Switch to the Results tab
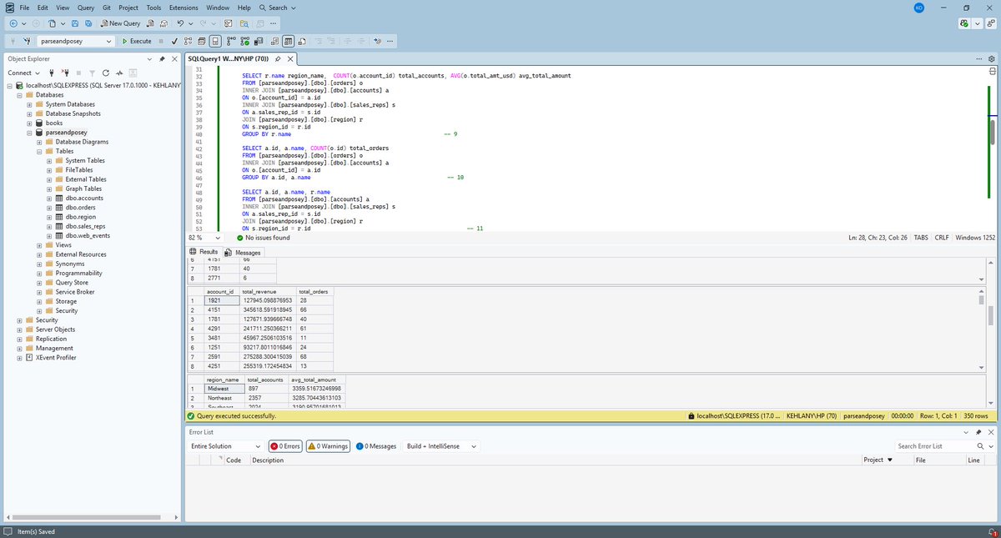This screenshot has width=1001, height=538. (204, 252)
